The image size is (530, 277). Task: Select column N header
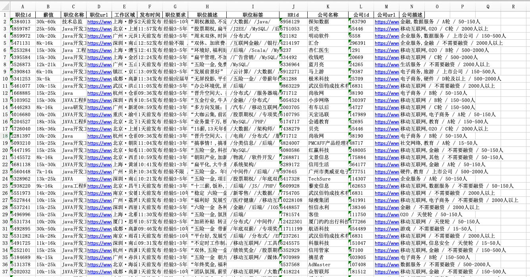click(412, 7)
